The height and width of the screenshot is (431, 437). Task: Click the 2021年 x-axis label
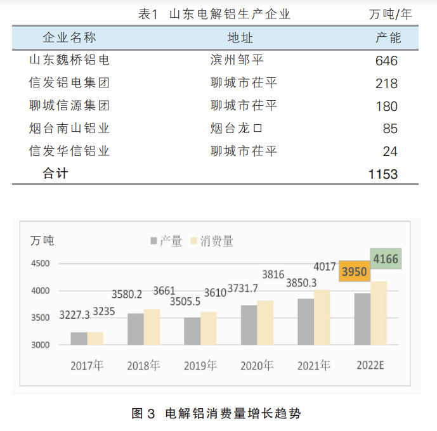coord(314,365)
